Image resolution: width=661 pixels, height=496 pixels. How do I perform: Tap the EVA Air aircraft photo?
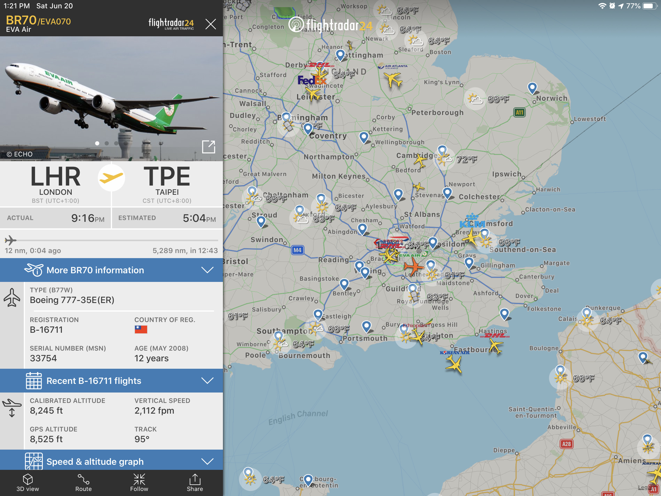point(111,99)
